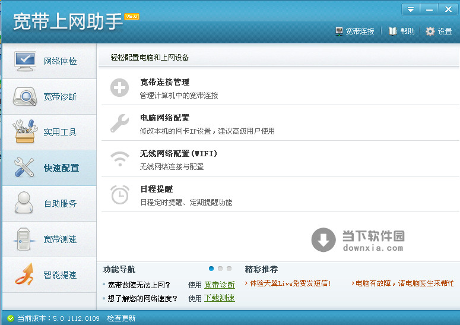
Task: Click 检查更新 in status bar
Action: [121, 318]
